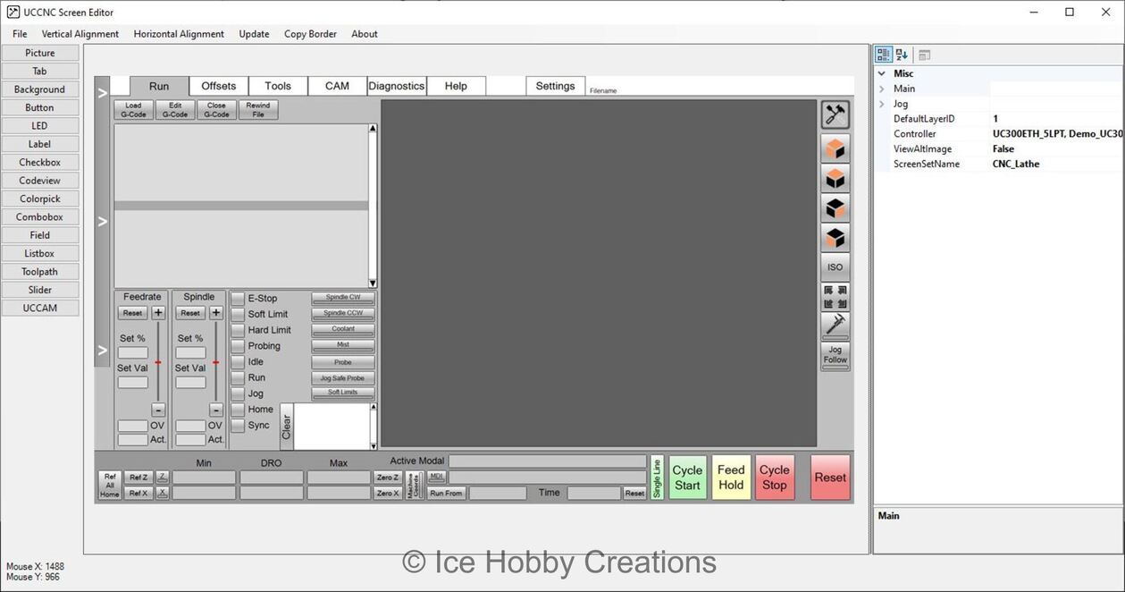The height and width of the screenshot is (592, 1125).
Task: Click the Feedrate plus button
Action: click(158, 313)
